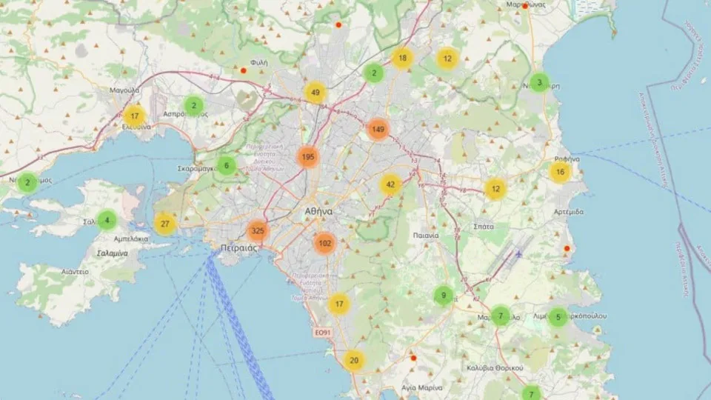Click the Φυλή place label
Image resolution: width=711 pixels, height=400 pixels.
259,62
